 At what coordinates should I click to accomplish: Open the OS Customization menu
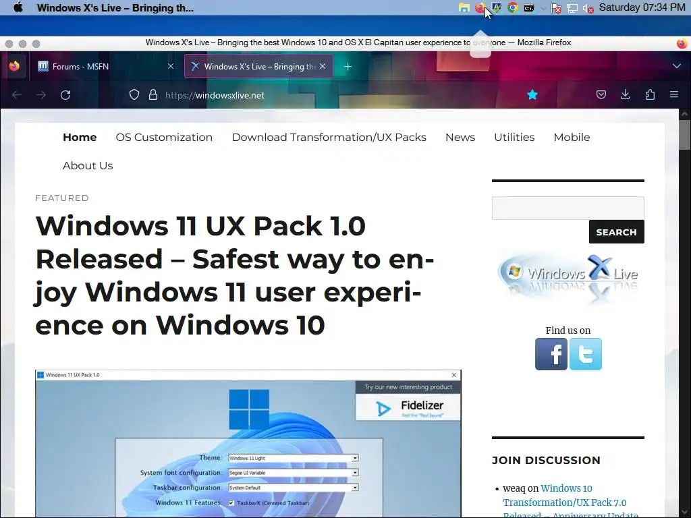point(164,137)
